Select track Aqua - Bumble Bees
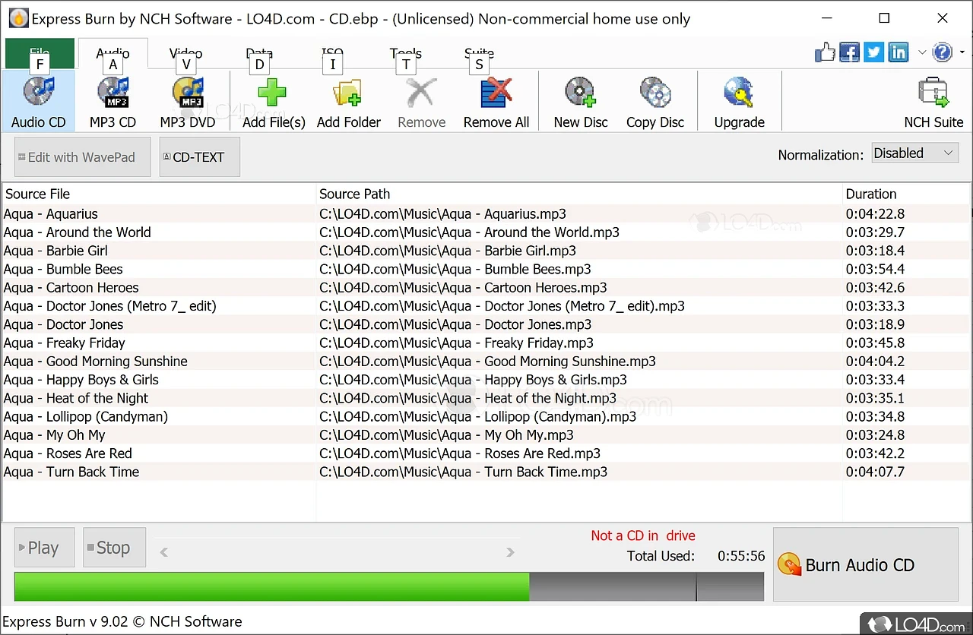 (x=63, y=269)
